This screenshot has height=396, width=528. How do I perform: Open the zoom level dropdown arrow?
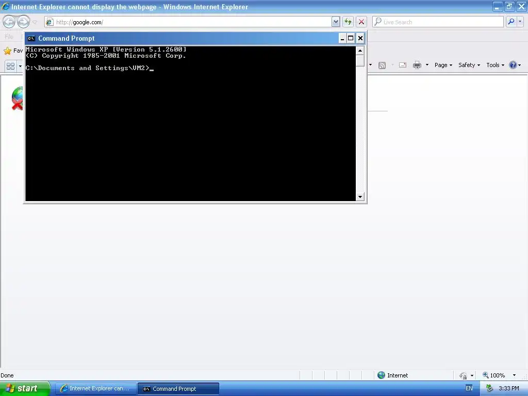tap(514, 375)
